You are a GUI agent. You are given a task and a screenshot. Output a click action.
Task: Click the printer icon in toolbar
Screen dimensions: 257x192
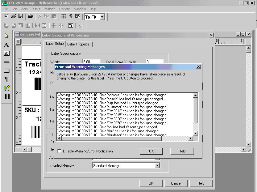tap(30, 16)
